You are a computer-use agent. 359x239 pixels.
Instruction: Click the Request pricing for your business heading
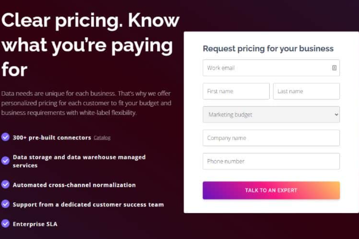(x=268, y=49)
